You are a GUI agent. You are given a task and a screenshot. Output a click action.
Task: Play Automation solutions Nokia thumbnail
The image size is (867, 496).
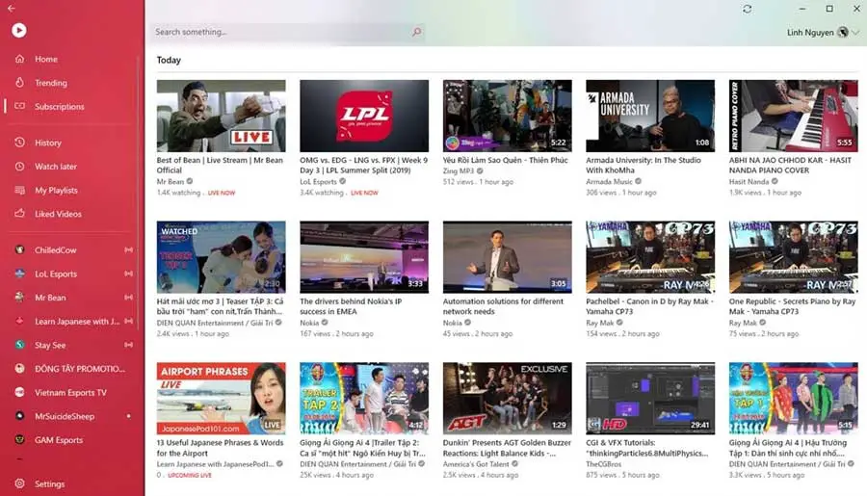pyautogui.click(x=507, y=257)
